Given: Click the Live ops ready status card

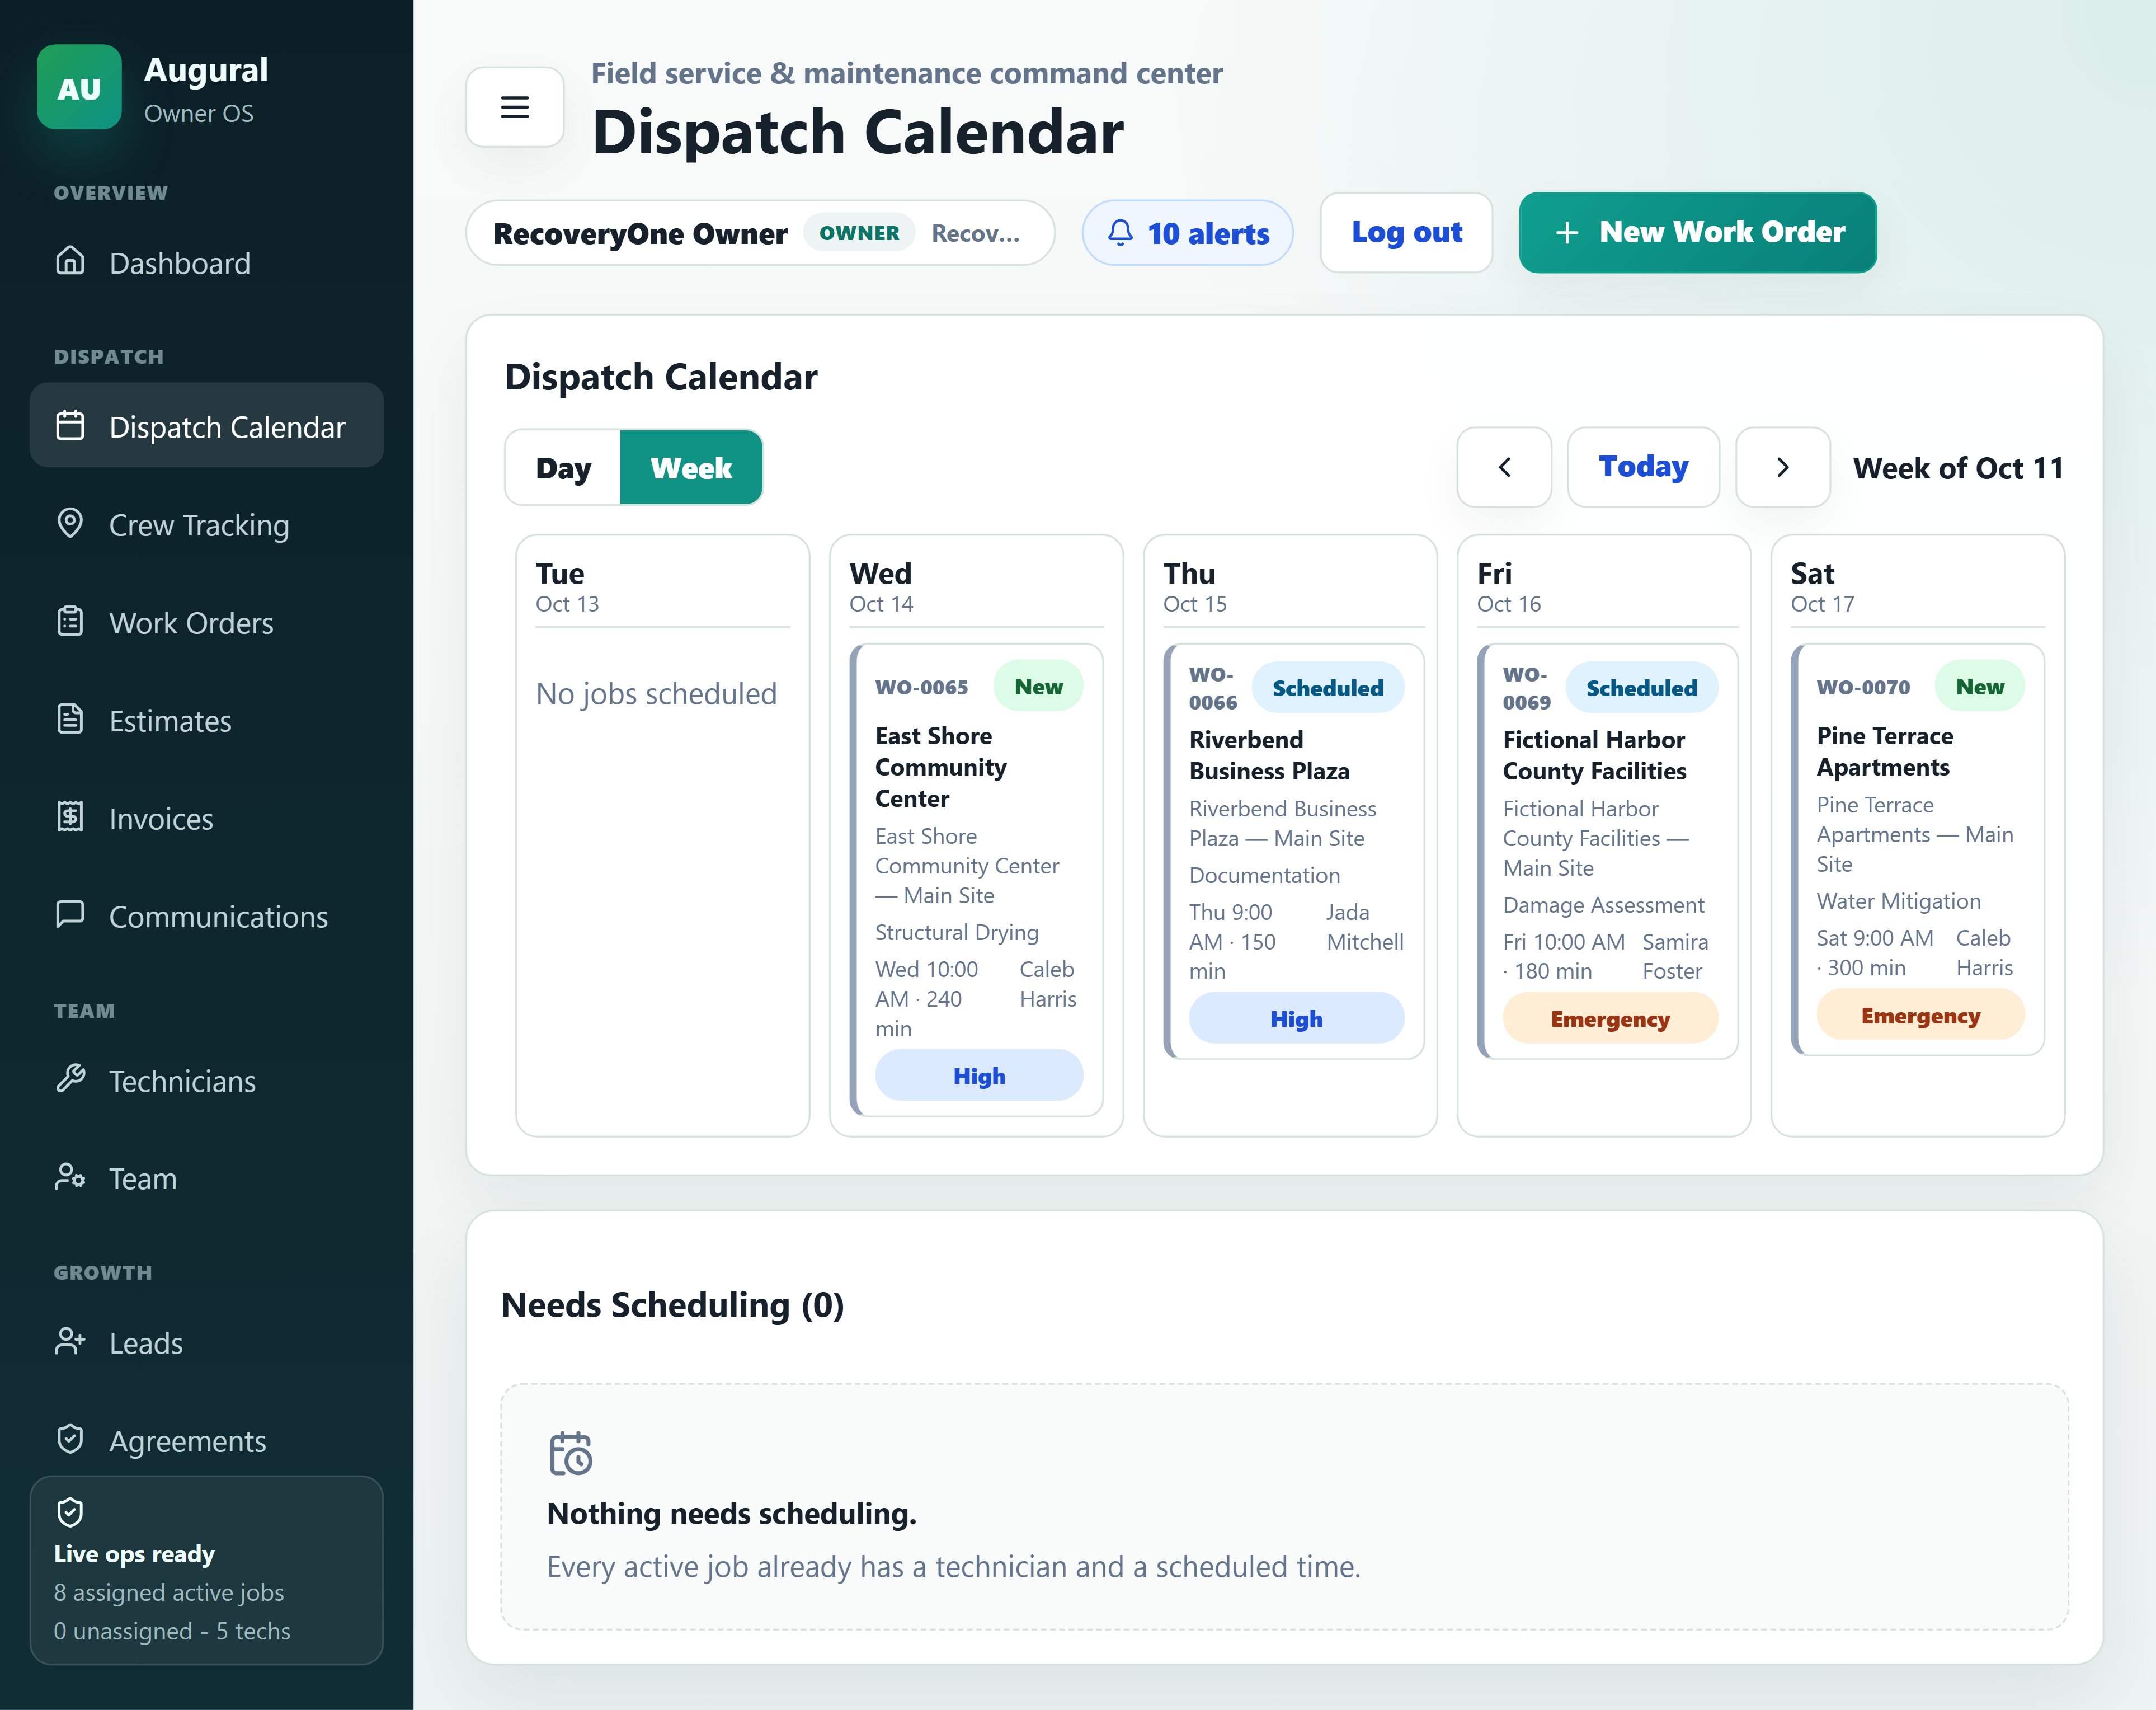Looking at the screenshot, I should (x=207, y=1570).
